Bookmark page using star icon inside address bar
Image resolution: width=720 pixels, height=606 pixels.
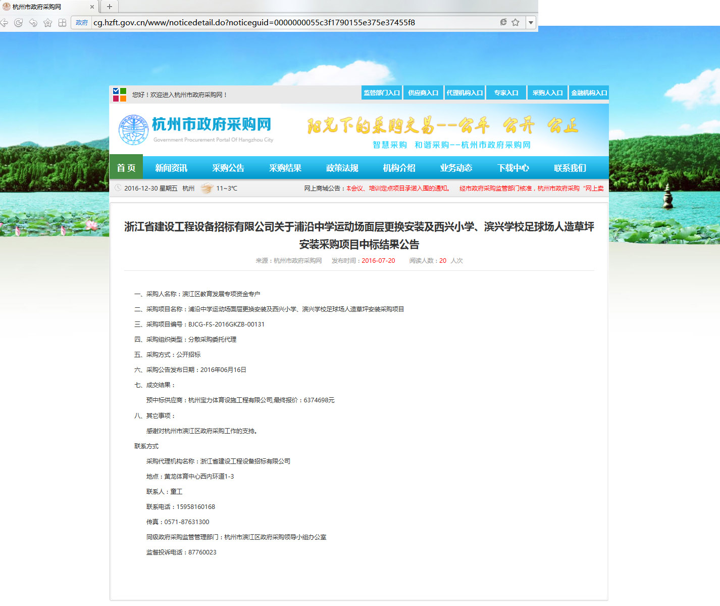516,22
